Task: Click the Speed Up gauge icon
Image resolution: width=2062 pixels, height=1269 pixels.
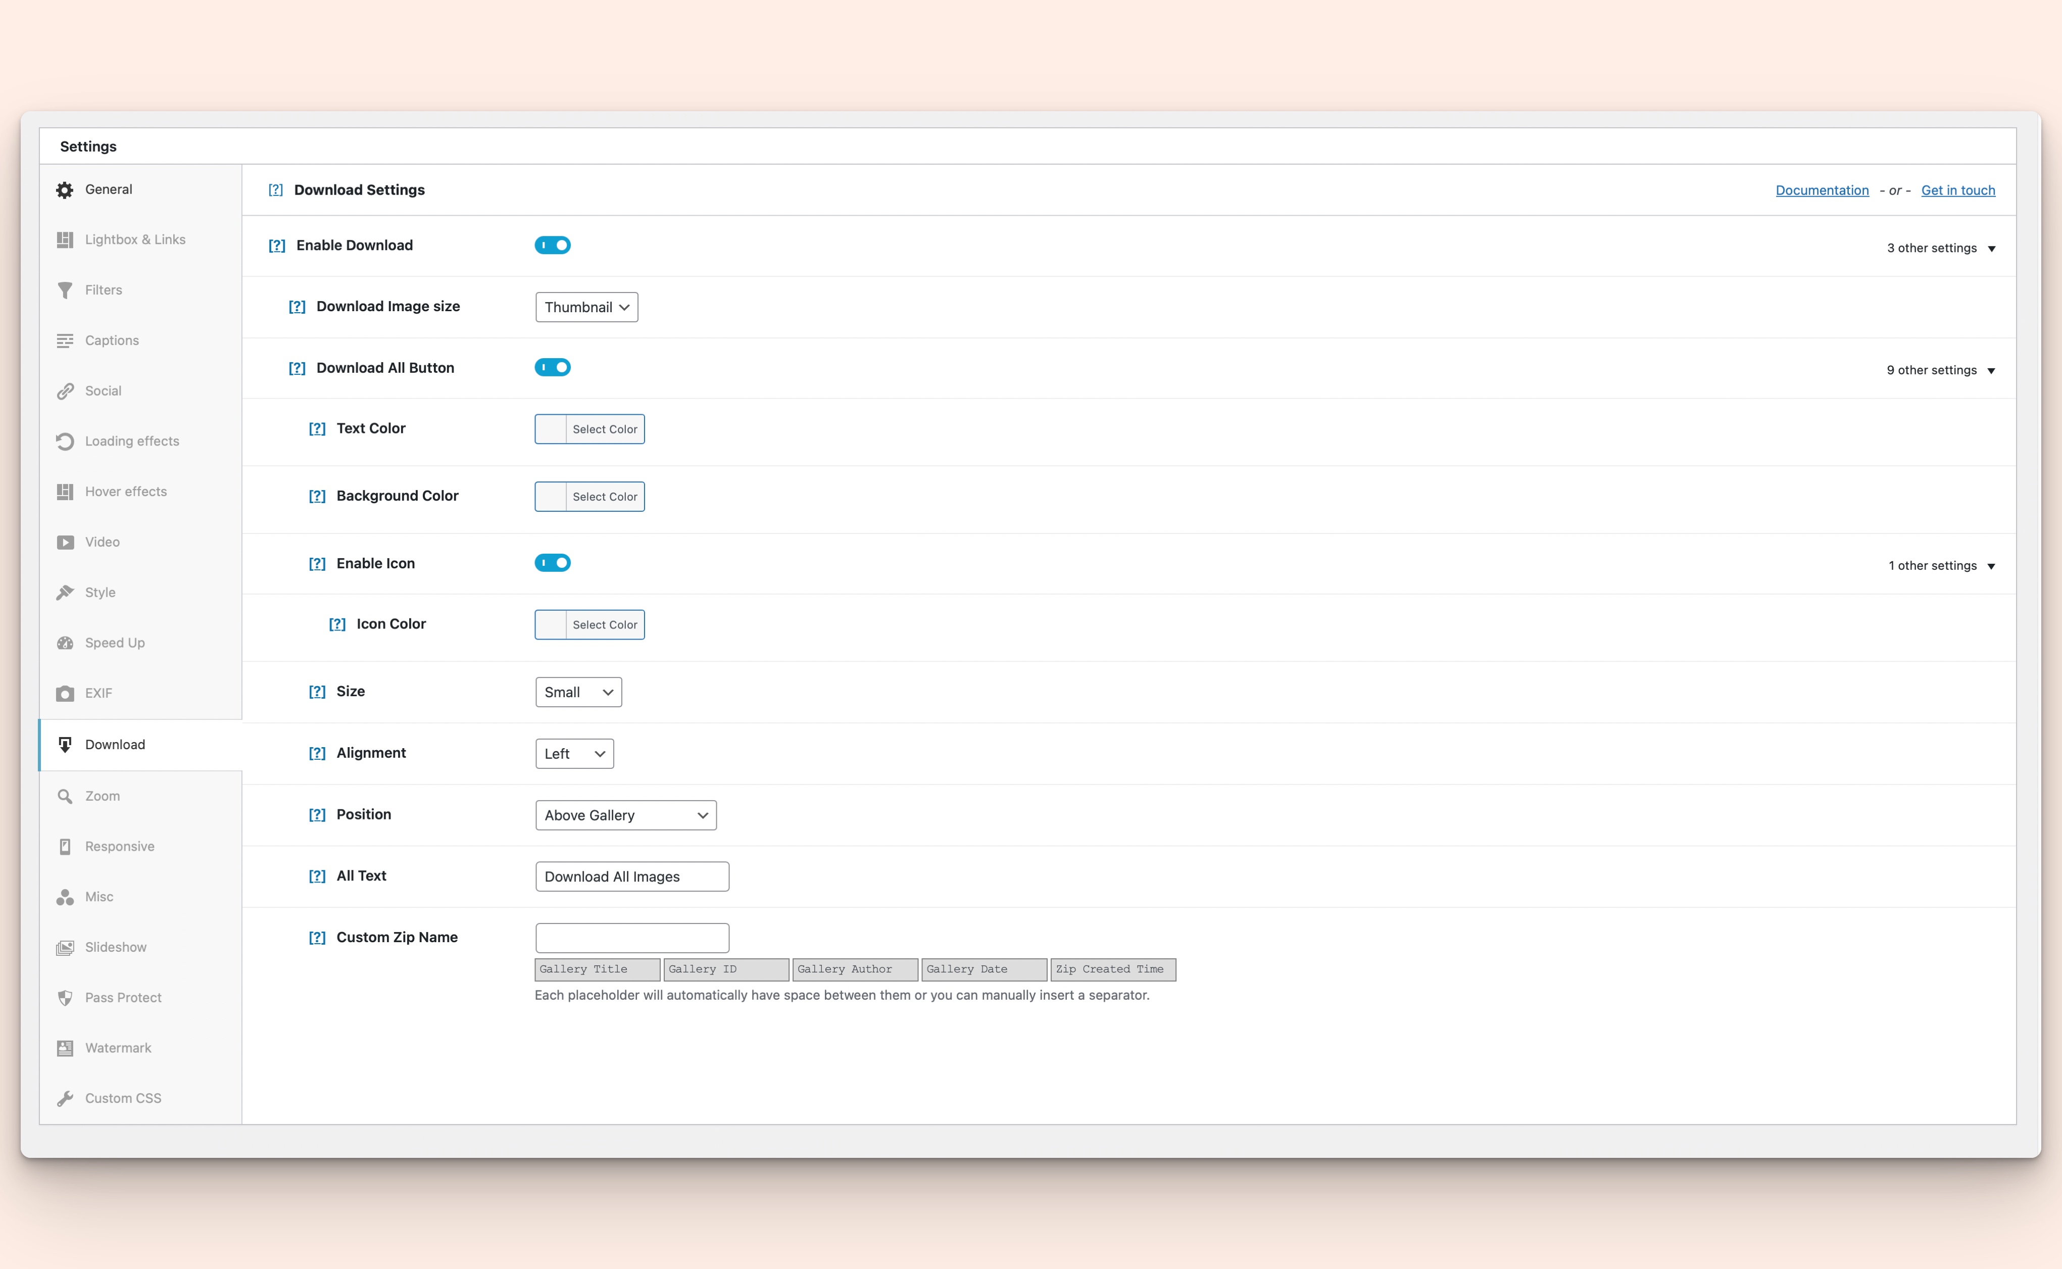Action: pos(65,643)
